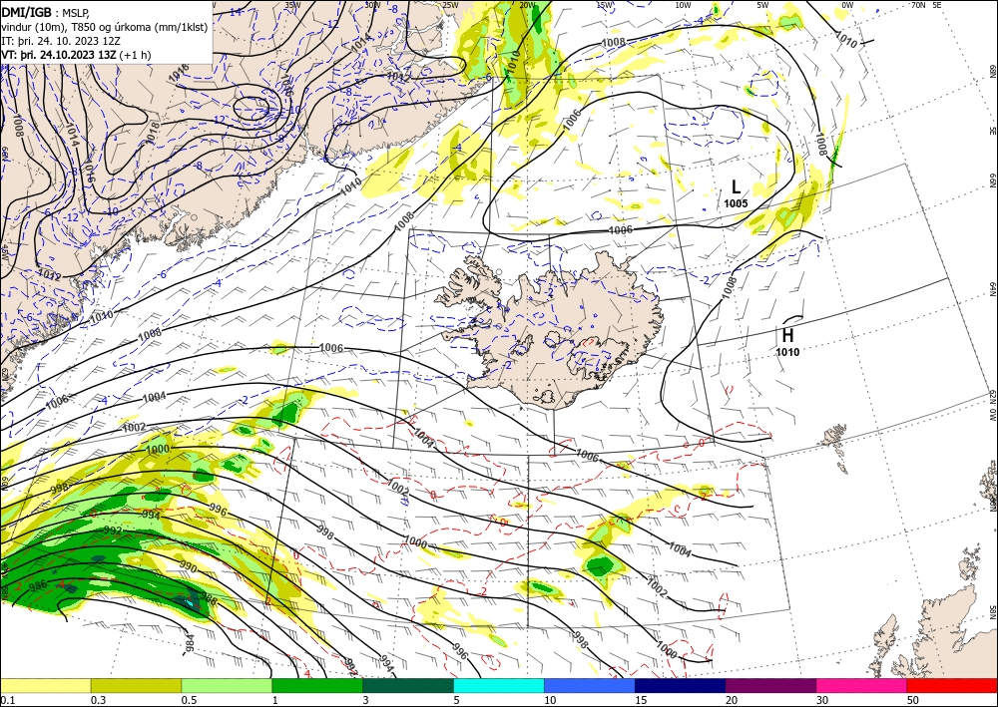
Task: Select the green 1–3 legend swatch
Action: [x=317, y=685]
